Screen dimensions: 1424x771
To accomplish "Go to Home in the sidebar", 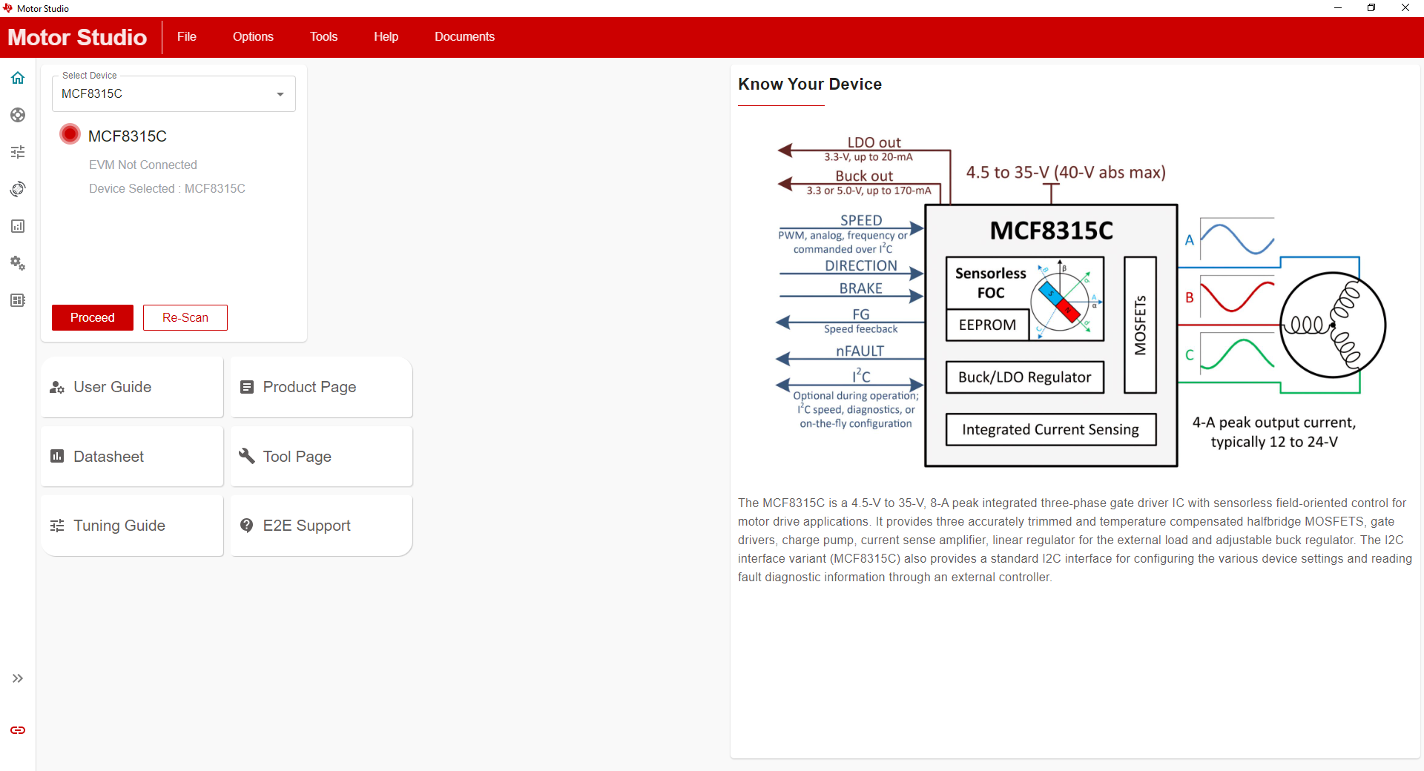I will (18, 78).
